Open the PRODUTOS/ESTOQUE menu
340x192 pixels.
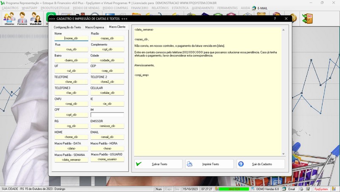(x=55, y=8)
